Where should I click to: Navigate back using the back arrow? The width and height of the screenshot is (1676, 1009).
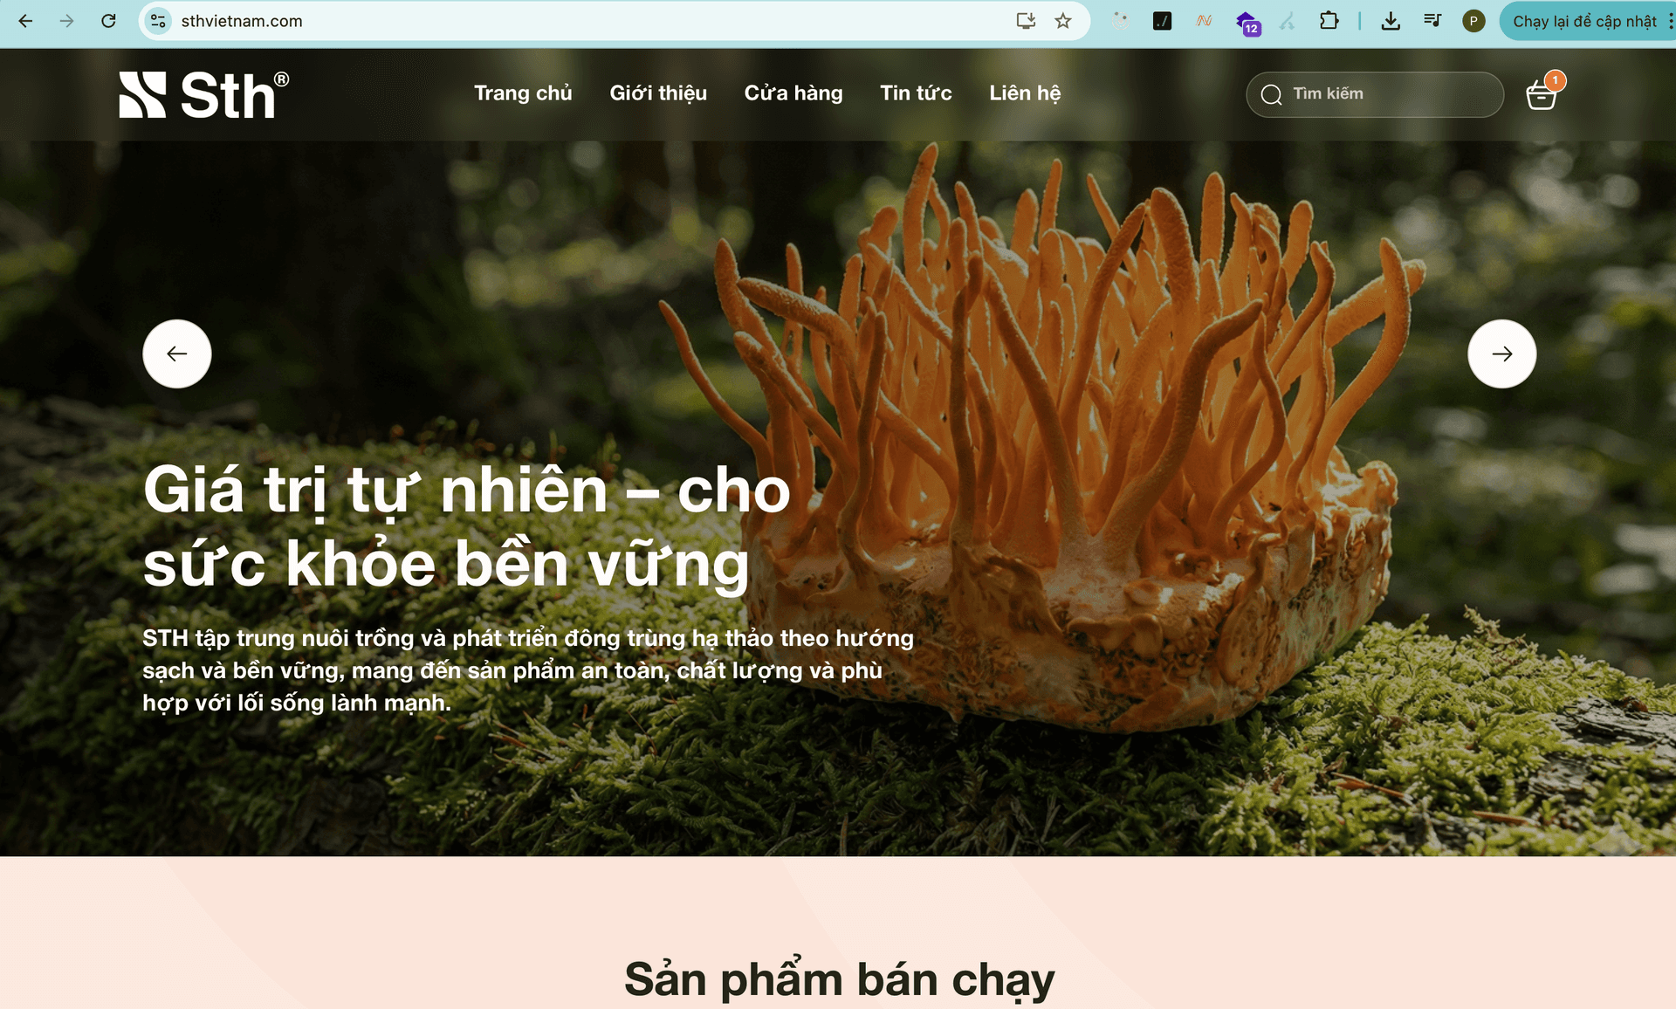click(25, 21)
